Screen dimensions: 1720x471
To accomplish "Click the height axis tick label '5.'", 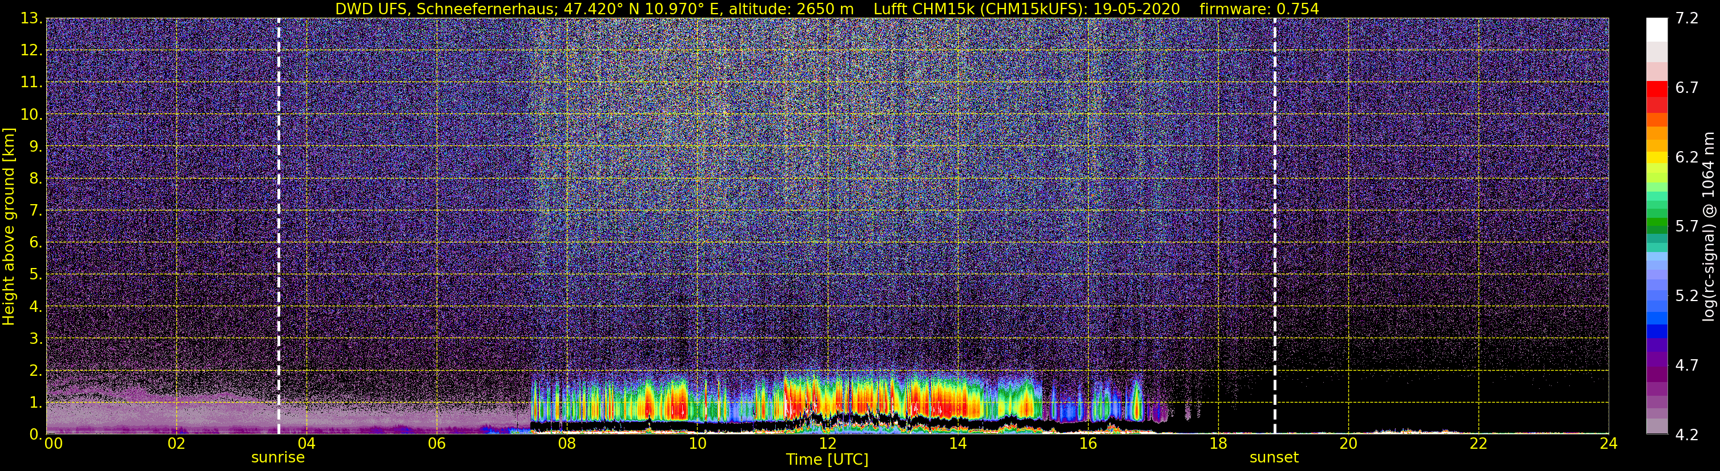I will 36,275.
